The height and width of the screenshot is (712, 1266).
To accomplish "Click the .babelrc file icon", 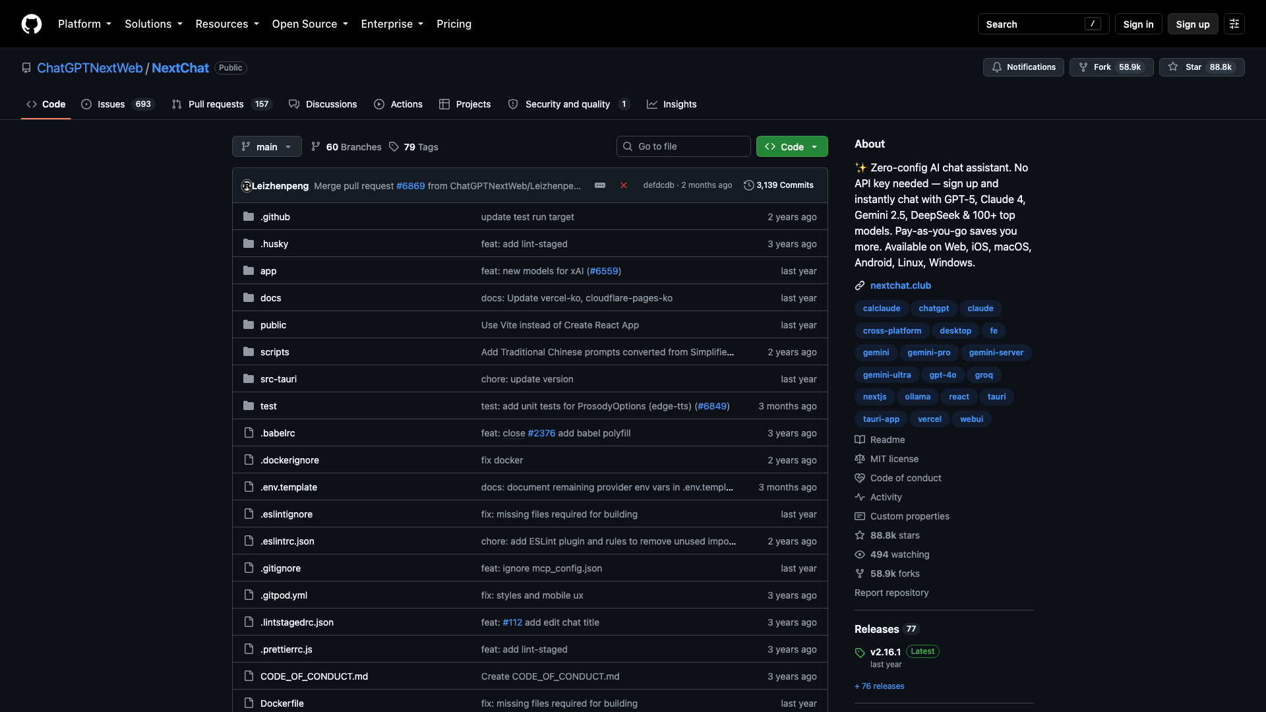I will pyautogui.click(x=249, y=432).
